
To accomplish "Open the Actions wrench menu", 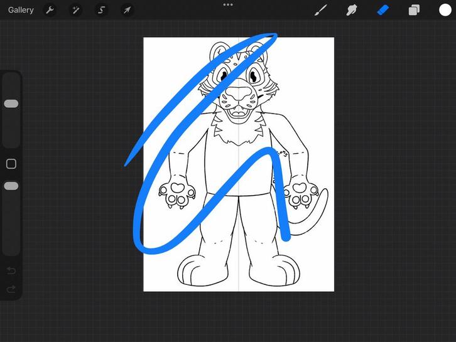I will [x=50, y=10].
